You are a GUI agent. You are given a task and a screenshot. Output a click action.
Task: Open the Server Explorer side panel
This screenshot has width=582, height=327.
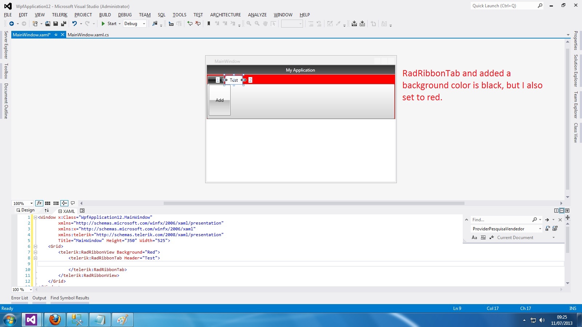[x=6, y=45]
